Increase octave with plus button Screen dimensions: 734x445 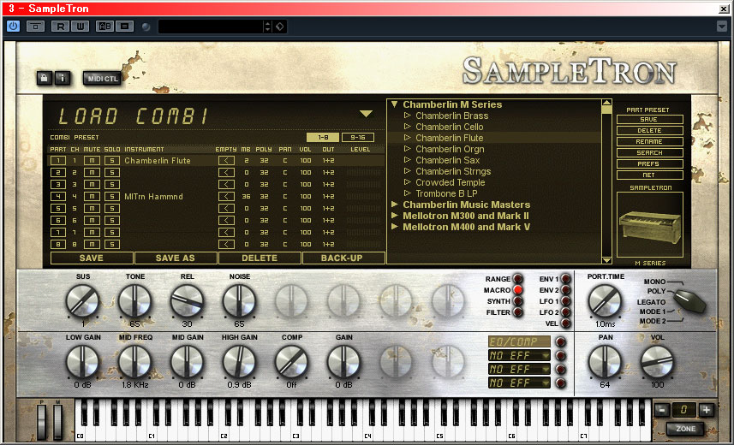[x=706, y=411]
